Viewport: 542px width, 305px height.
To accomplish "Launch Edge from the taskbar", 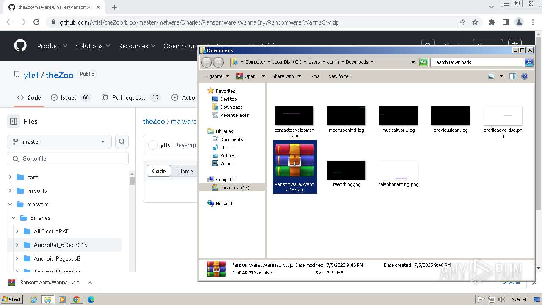I will [x=91, y=299].
